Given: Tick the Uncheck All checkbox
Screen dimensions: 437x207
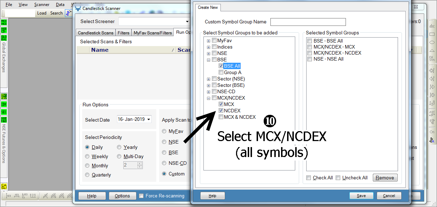Looking at the screenshot, I should (338, 178).
